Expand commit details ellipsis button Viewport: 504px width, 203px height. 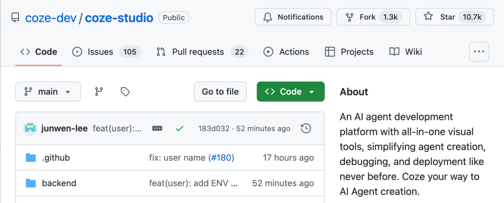click(x=157, y=128)
